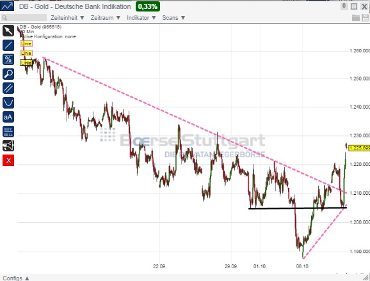The height and width of the screenshot is (281, 370).
Task: Click the 1.240,000 price axis label
Action: point(359,107)
